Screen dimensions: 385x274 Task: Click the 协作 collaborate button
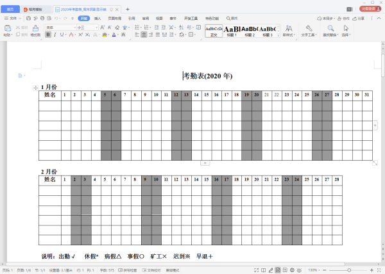click(343, 19)
